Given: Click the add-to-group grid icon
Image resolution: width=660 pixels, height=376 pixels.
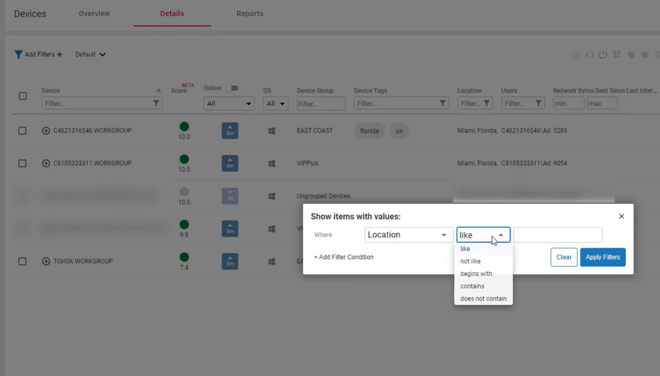Looking at the screenshot, I should click(x=617, y=55).
